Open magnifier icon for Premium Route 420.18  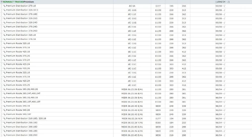tap(4, 52)
